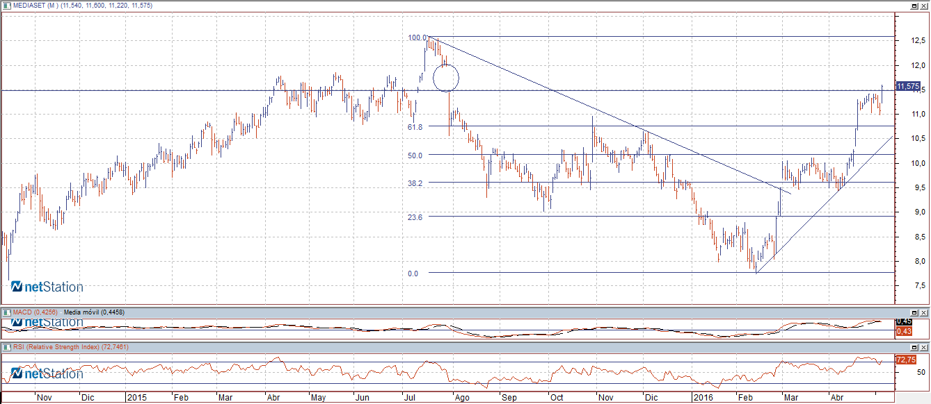Viewport: 931px width, 404px height.
Task: Click the RSI panel menu icon
Action: (6, 346)
